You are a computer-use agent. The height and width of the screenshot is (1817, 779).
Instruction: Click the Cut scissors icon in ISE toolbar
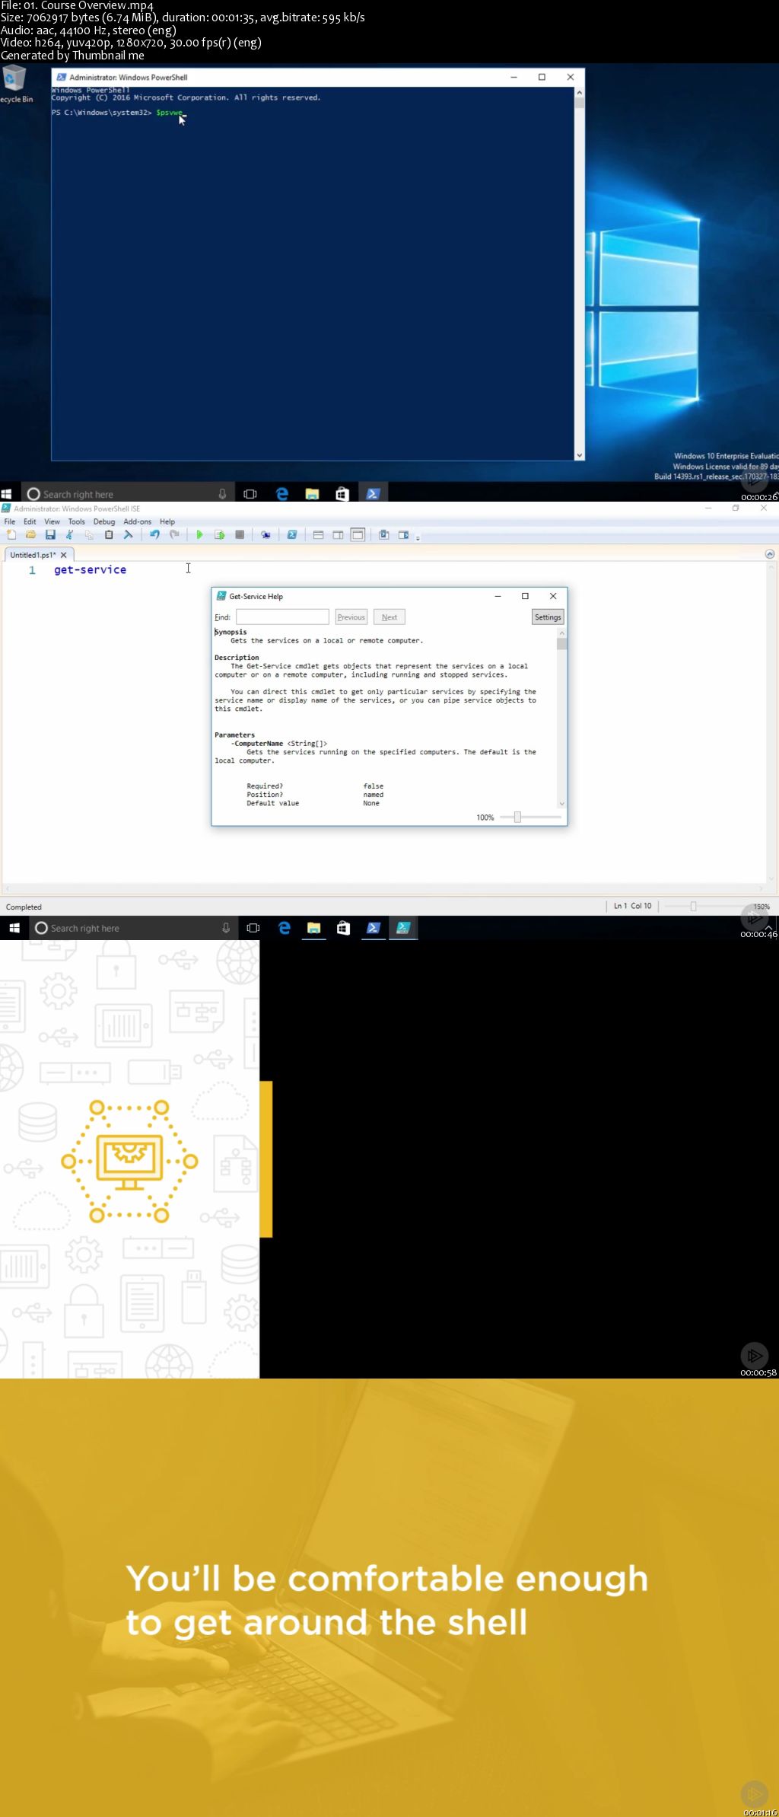tap(69, 535)
